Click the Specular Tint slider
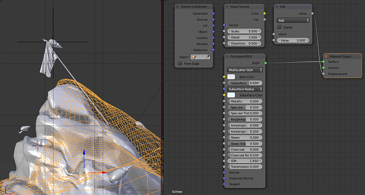365x195 pixels. pos(244,113)
